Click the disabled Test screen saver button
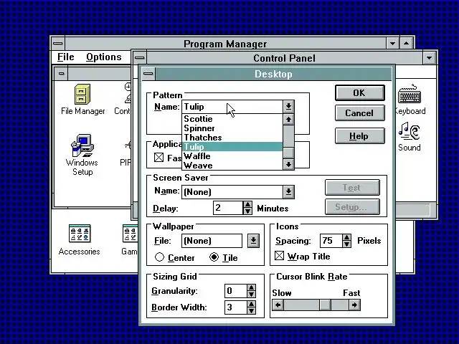Viewport: 459px width, 344px height. (x=352, y=188)
